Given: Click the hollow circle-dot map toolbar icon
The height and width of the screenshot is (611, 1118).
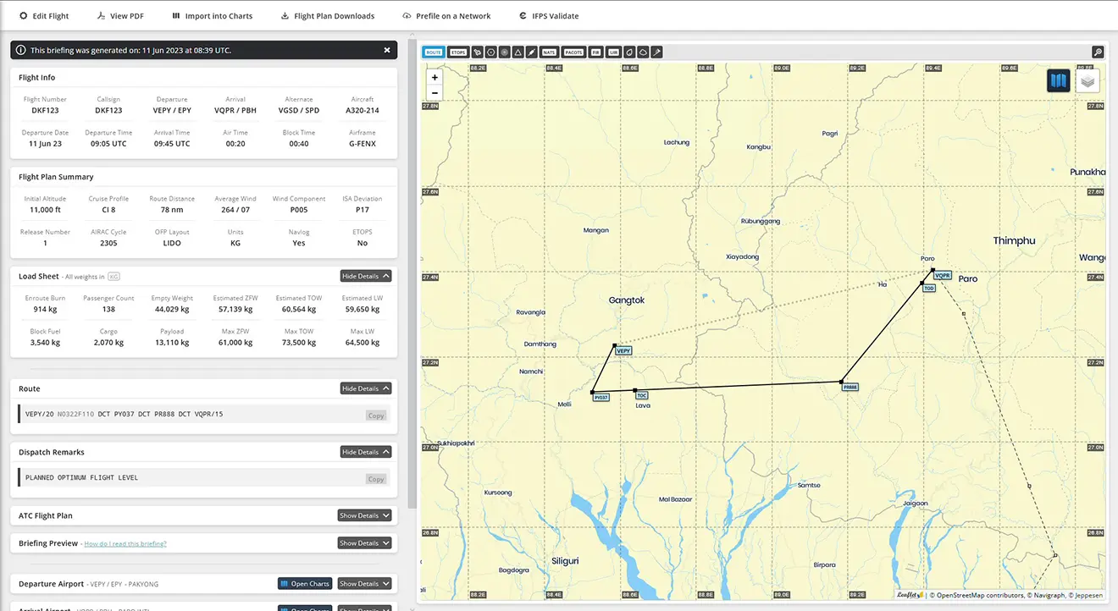Looking at the screenshot, I should tap(491, 52).
